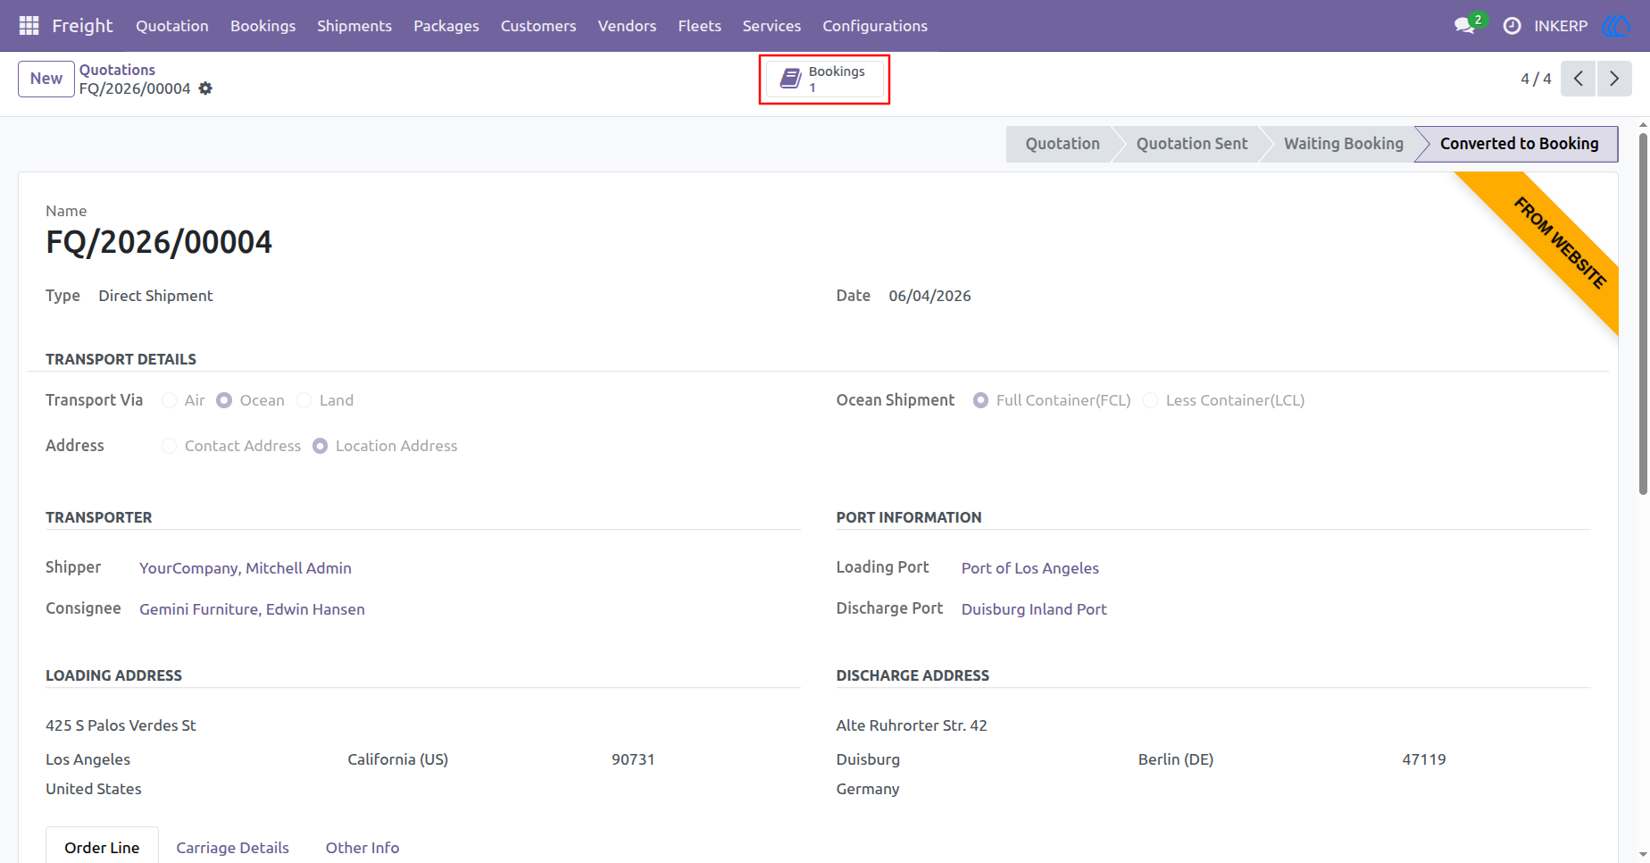Open the Services menu
1650x863 pixels.
771,26
